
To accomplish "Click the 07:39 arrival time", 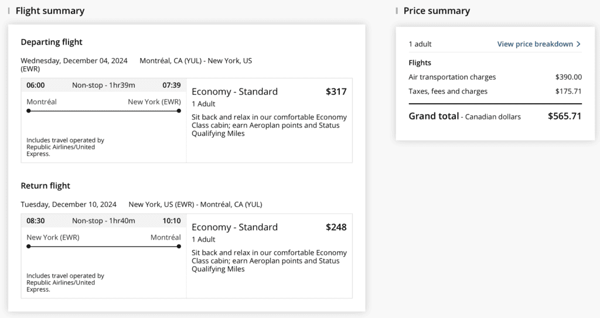I will [x=171, y=85].
